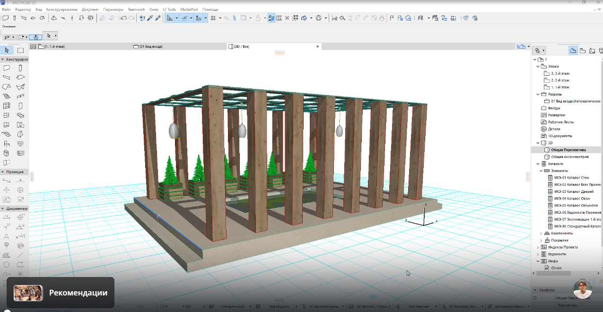Screen dimensions: 603x312
Task: Collapse the Этажи tree folder
Action: click(x=538, y=67)
